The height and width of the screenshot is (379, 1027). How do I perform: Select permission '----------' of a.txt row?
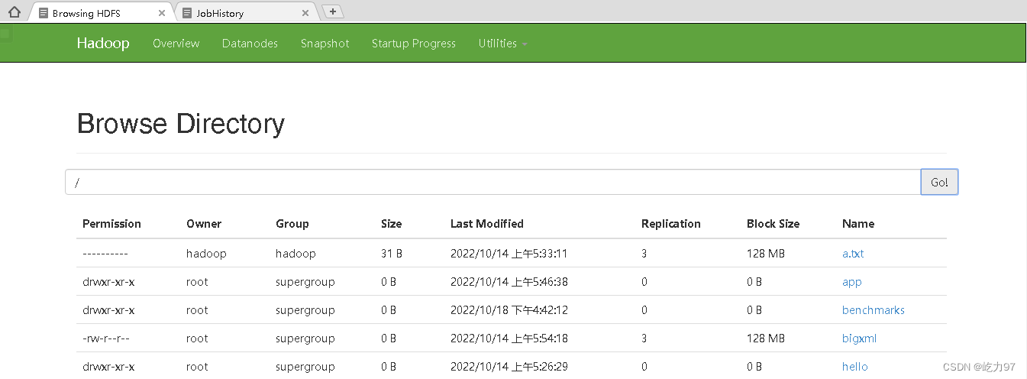pyautogui.click(x=105, y=253)
